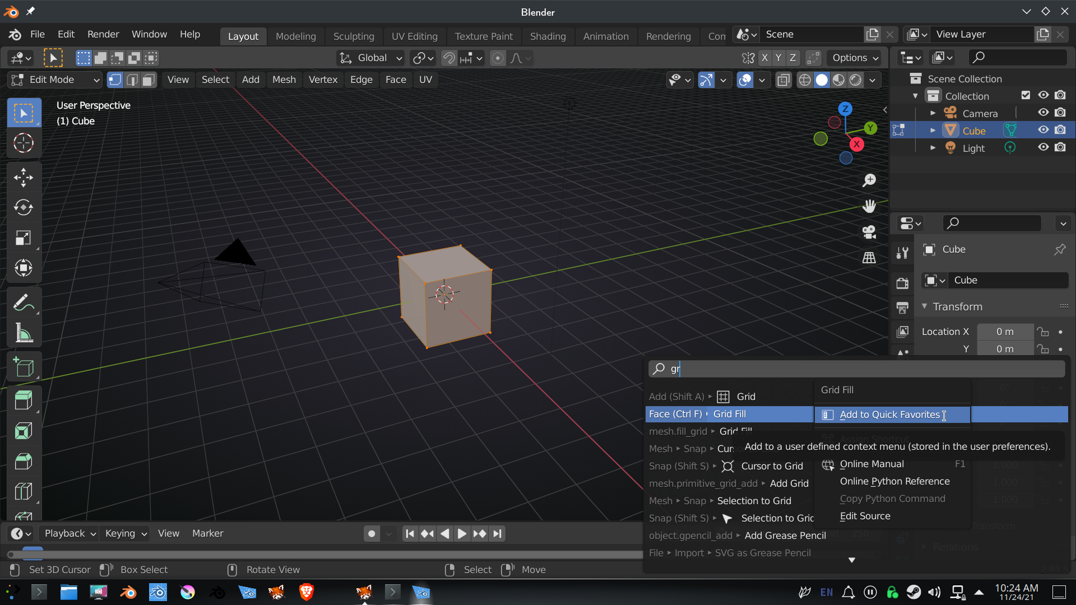Select the Measure tool
This screenshot has width=1076, height=605.
[23, 333]
